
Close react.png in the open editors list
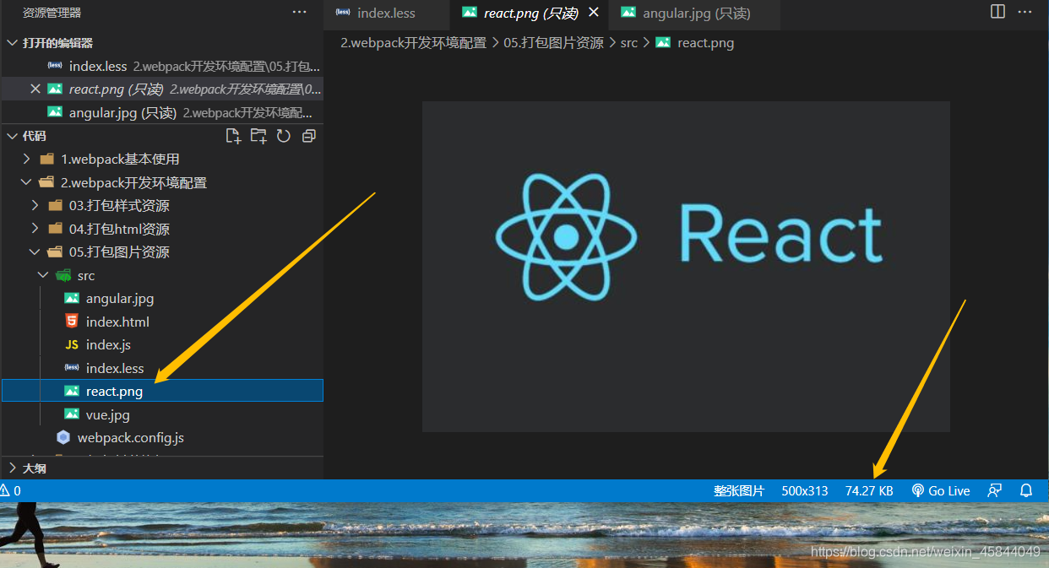35,89
